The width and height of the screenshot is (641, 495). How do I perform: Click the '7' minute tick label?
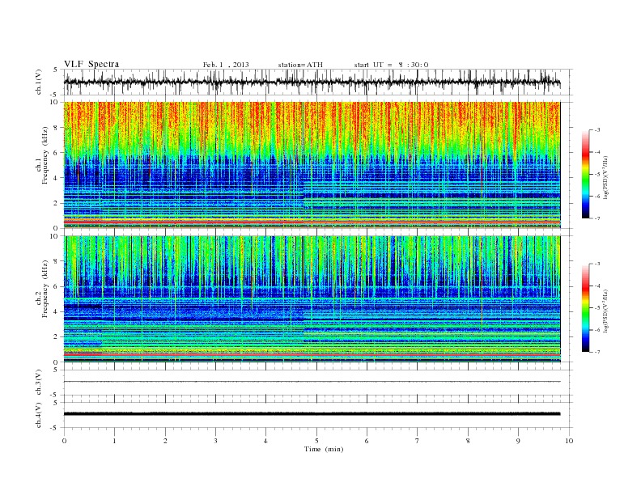pyautogui.click(x=418, y=441)
